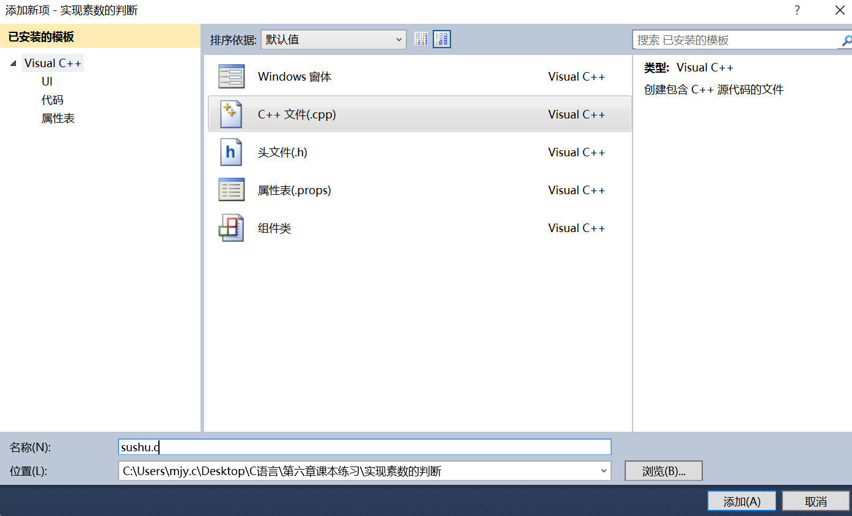Click Visual C++ type in Windows 窗体 row
The height and width of the screenshot is (516, 852).
pyautogui.click(x=576, y=76)
